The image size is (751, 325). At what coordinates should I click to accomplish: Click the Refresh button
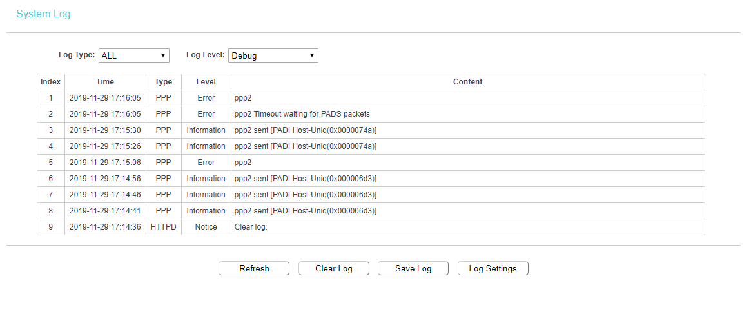pyautogui.click(x=254, y=268)
